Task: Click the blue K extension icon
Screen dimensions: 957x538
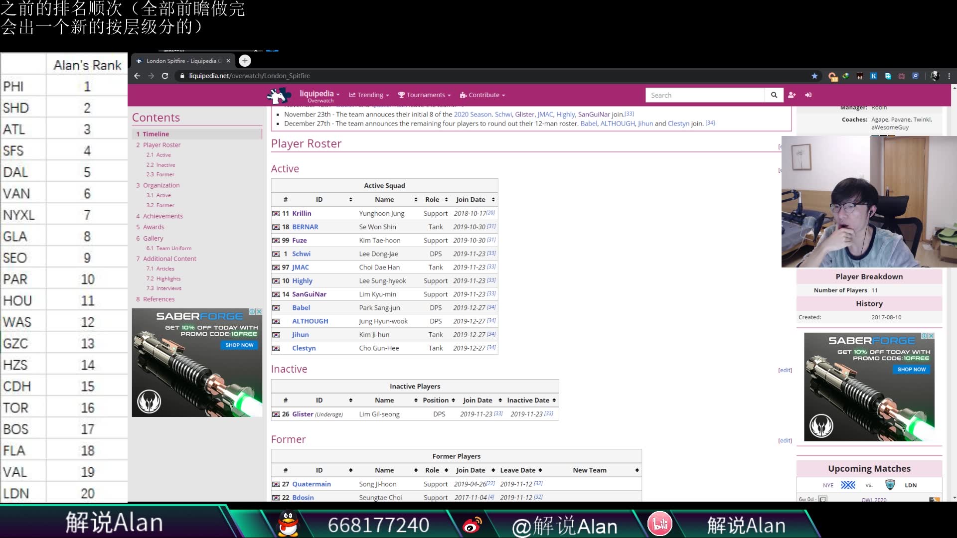Action: (x=874, y=76)
